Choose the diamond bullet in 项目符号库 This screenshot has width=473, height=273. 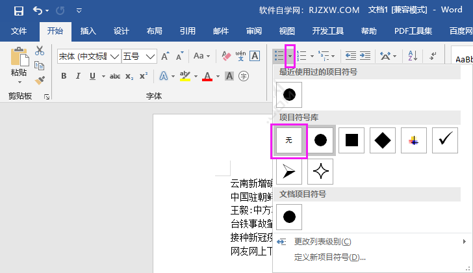coord(383,140)
